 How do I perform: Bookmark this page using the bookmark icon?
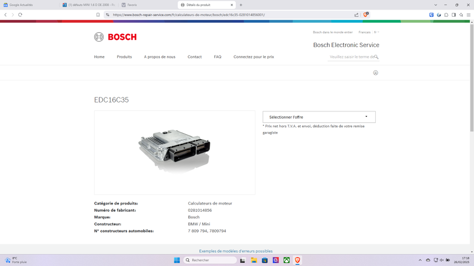pyautogui.click(x=98, y=14)
